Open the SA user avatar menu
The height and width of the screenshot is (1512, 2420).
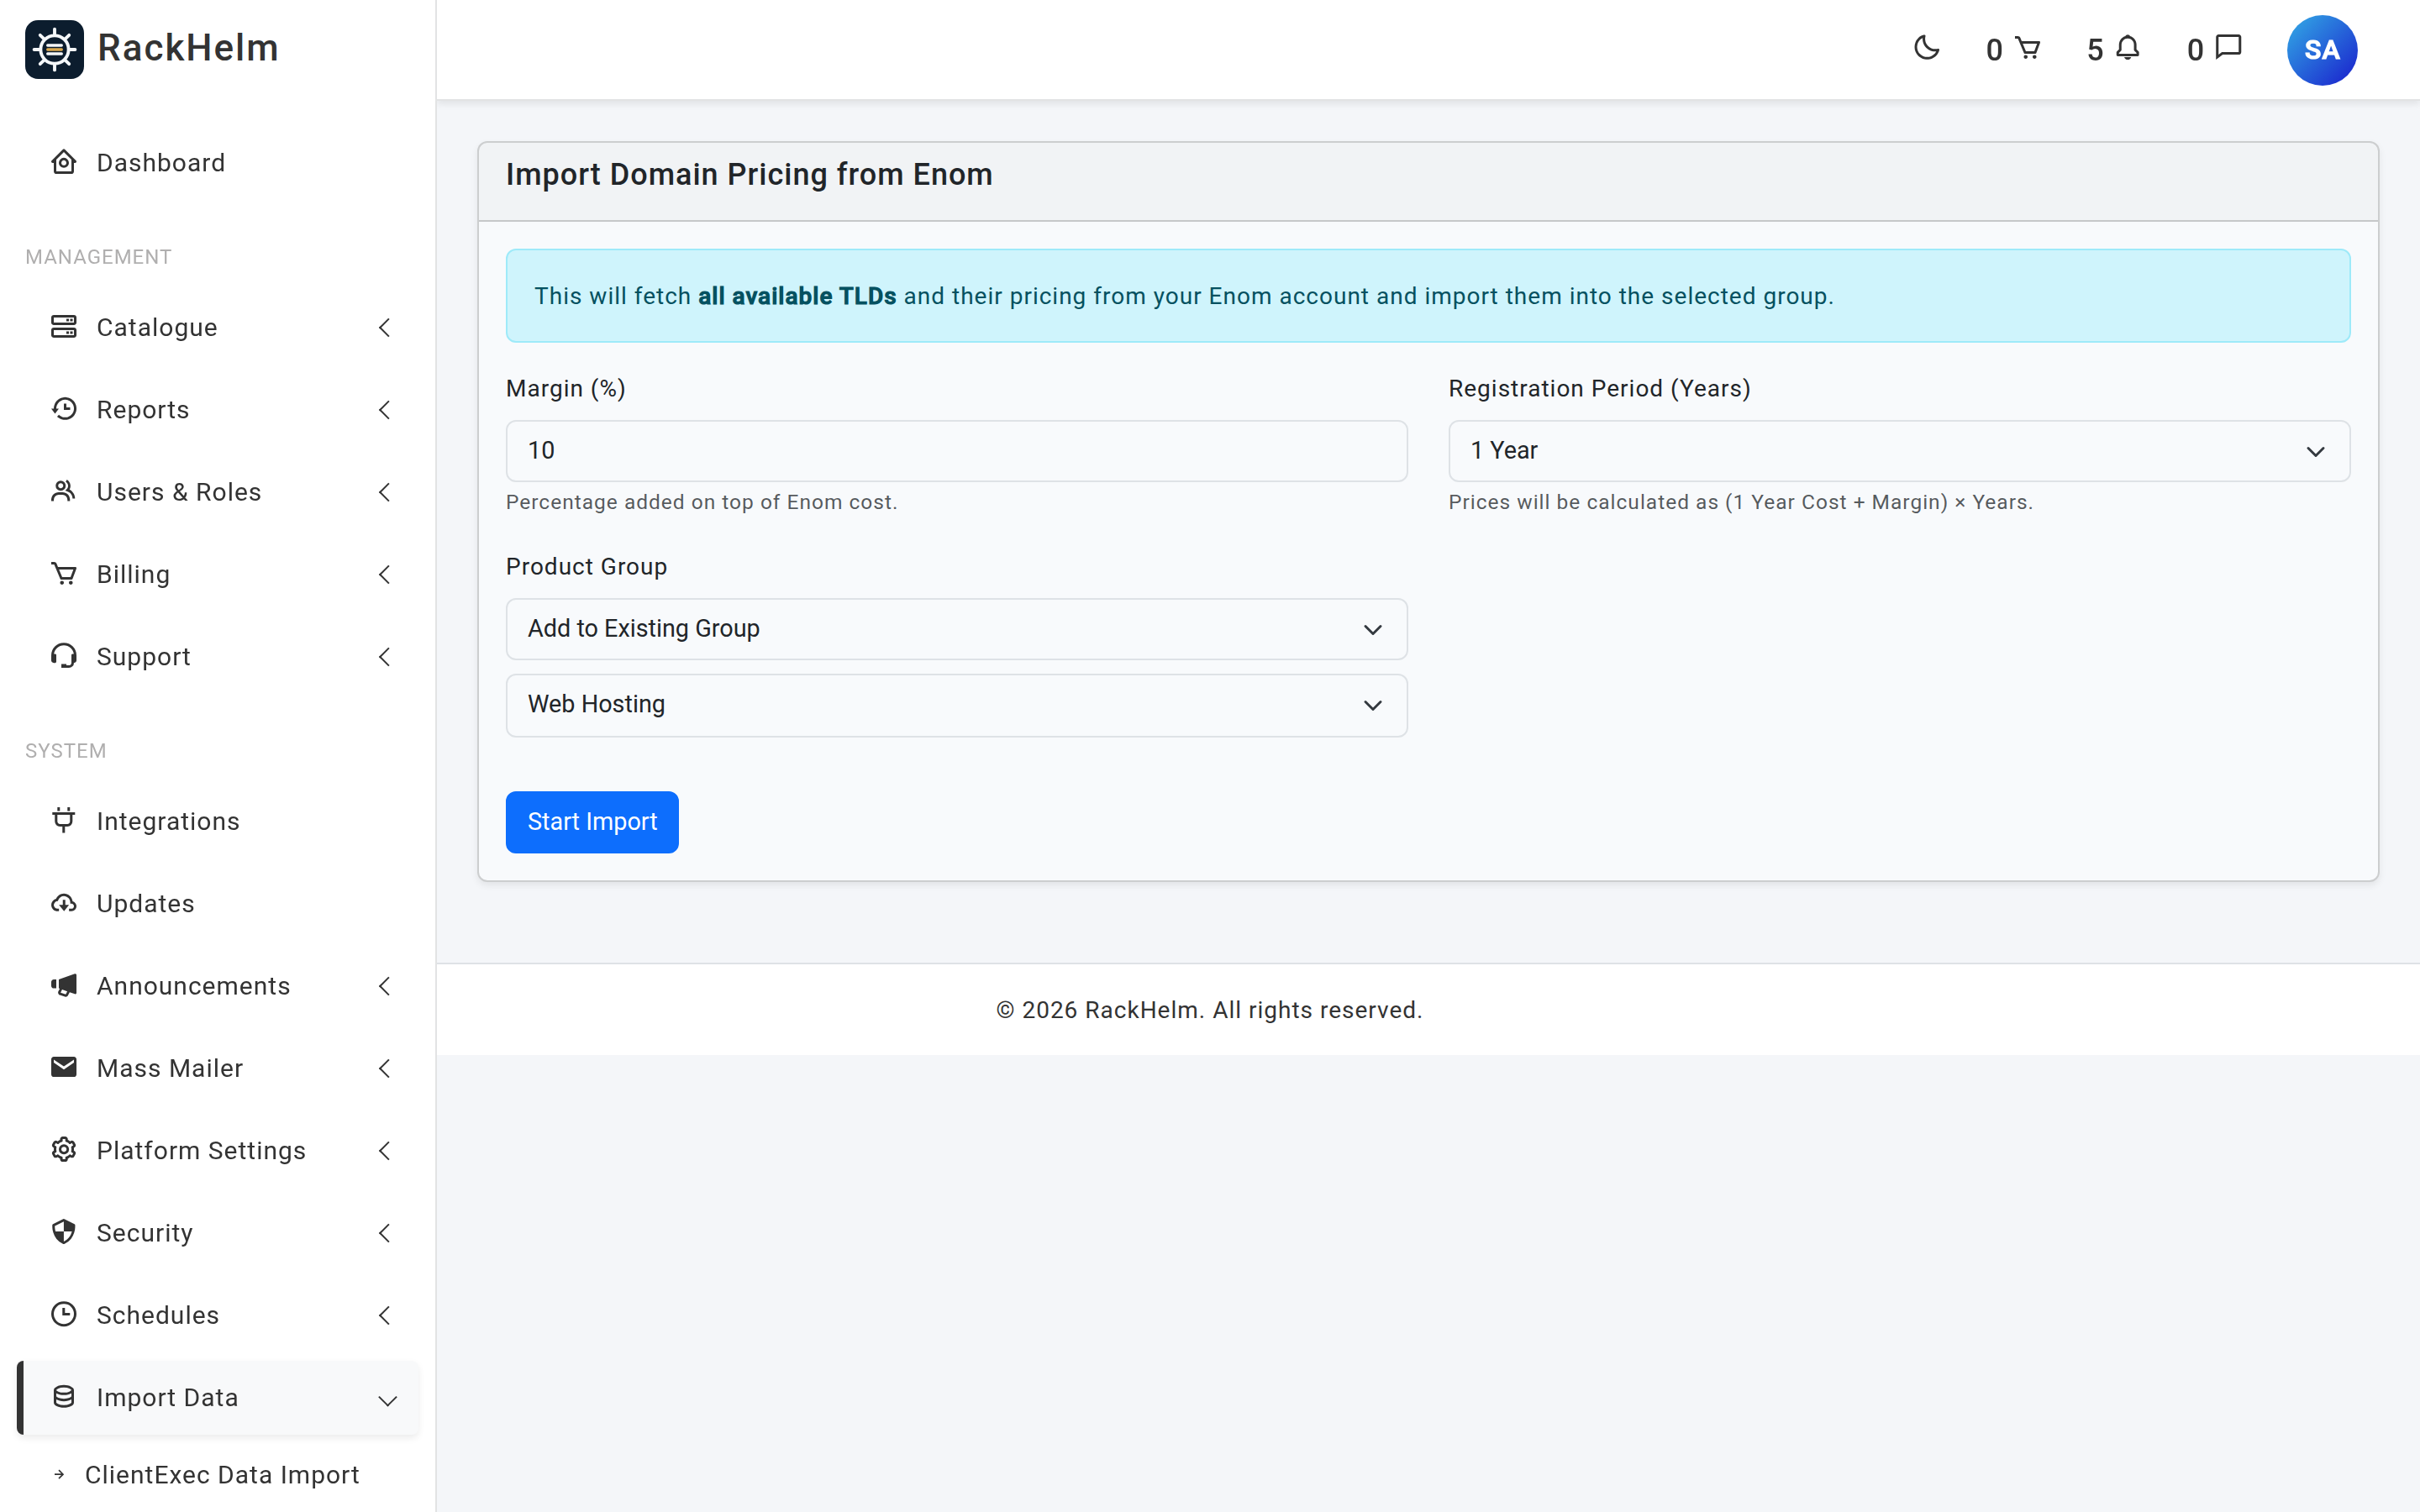[x=2321, y=50]
